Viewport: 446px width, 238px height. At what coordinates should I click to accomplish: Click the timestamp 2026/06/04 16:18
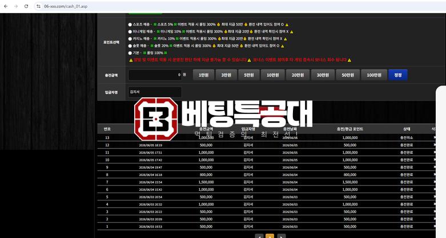coord(150,175)
